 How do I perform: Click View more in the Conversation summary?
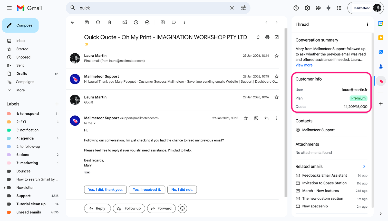pos(304,65)
